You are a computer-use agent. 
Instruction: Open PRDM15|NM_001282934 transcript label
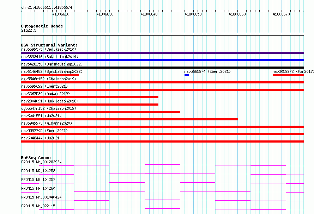41,162
